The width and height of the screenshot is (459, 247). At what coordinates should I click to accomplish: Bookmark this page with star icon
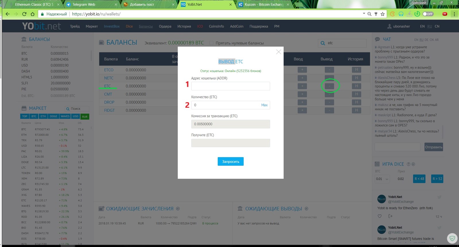pyautogui.click(x=383, y=14)
